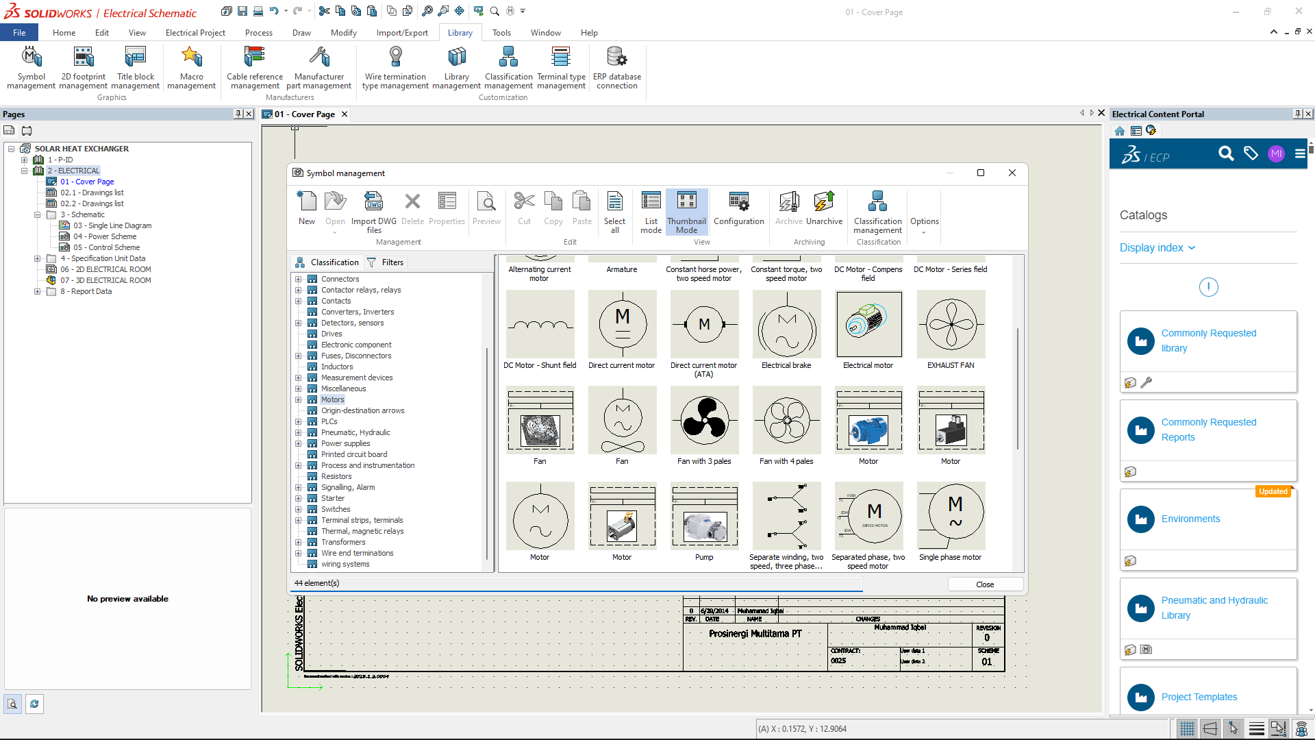Open Commonly Requested library link

pyautogui.click(x=1208, y=341)
